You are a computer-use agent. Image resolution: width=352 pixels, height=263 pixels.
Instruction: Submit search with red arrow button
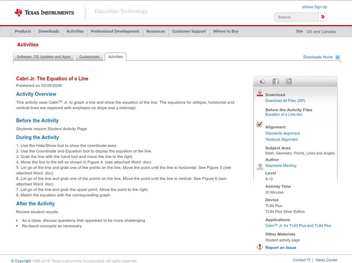coord(323,17)
